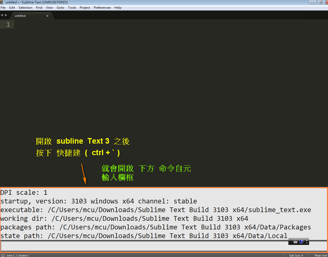Viewport: 328px width, 257px height.
Task: Click the console command input field
Action: [x=164, y=246]
